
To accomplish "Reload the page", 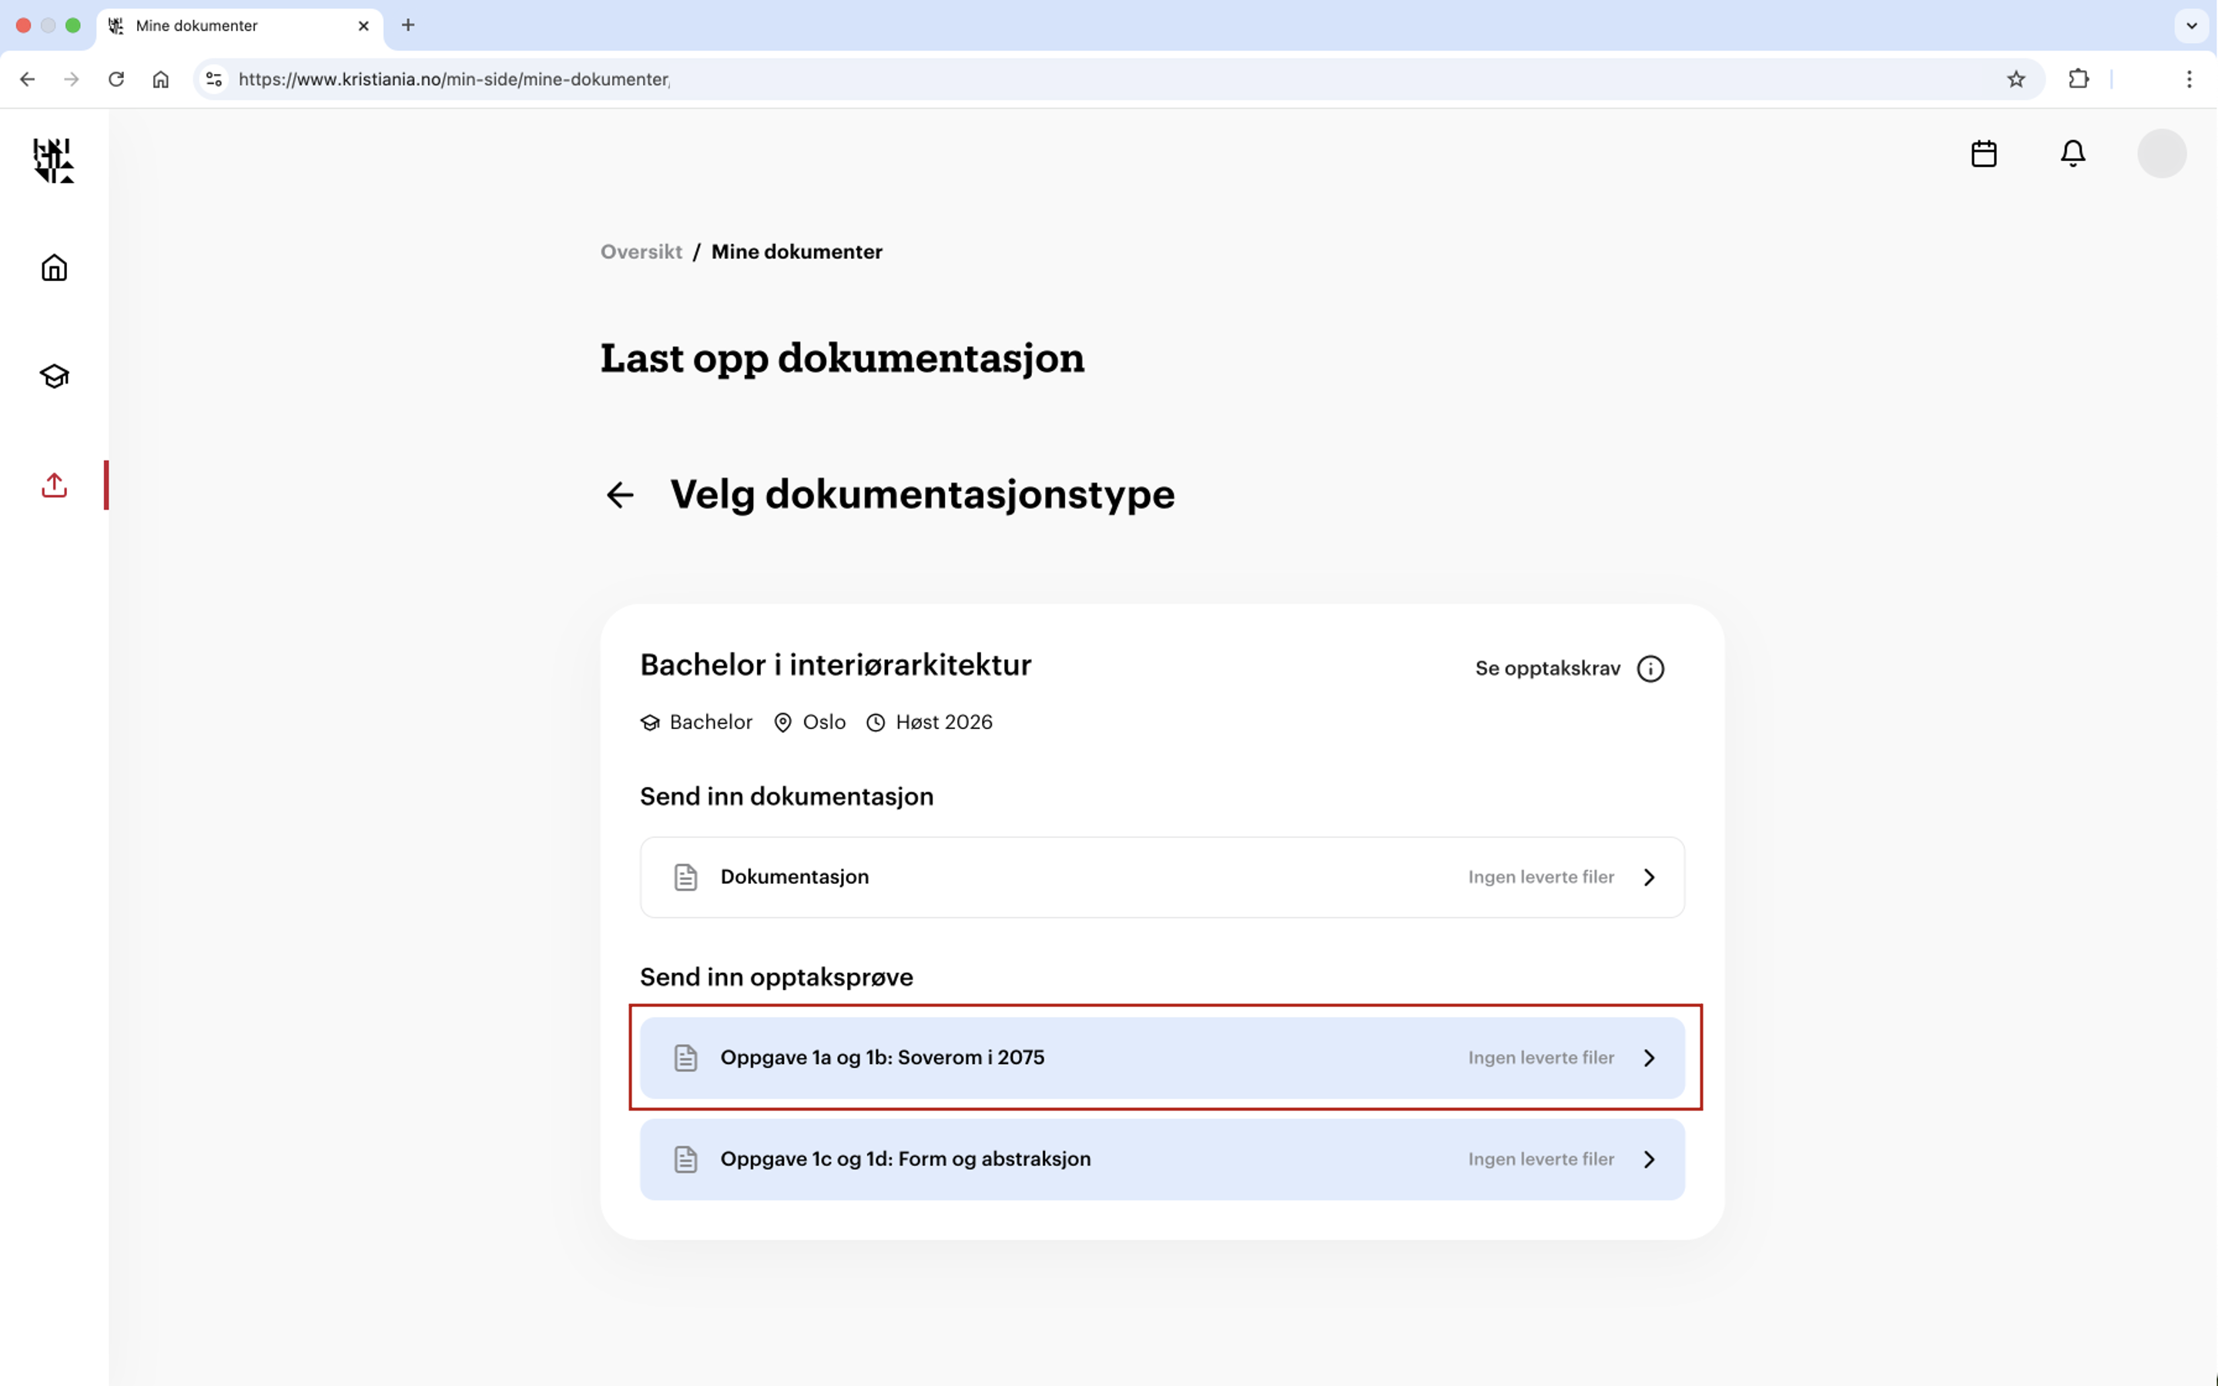I will (116, 80).
